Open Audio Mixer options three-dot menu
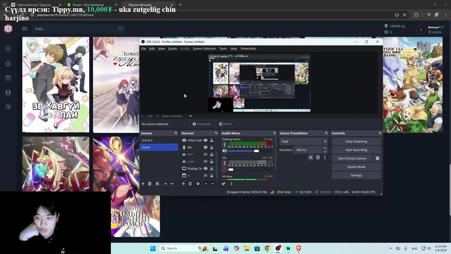 231,184
